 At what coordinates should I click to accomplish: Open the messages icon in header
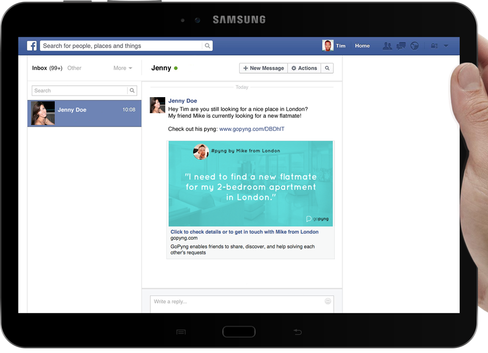[x=401, y=46]
